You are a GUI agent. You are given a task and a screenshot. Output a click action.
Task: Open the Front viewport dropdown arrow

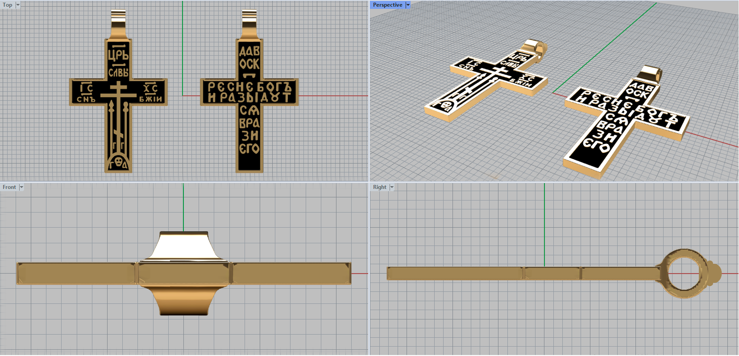(21, 187)
